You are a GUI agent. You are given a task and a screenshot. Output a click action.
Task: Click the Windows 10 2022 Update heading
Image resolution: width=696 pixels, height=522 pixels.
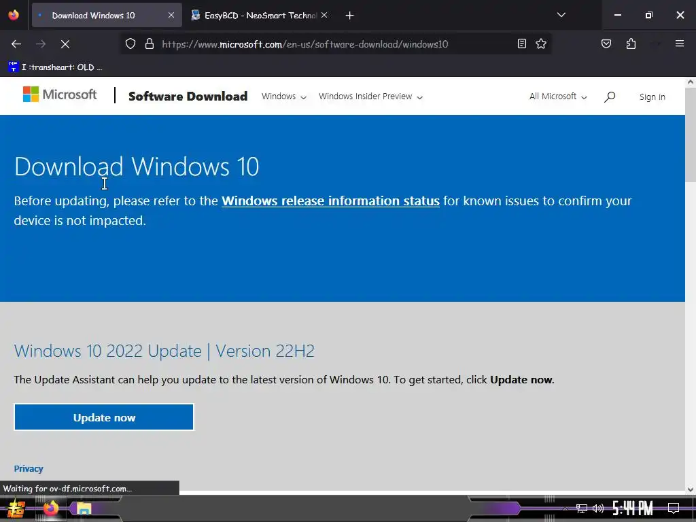coord(164,351)
